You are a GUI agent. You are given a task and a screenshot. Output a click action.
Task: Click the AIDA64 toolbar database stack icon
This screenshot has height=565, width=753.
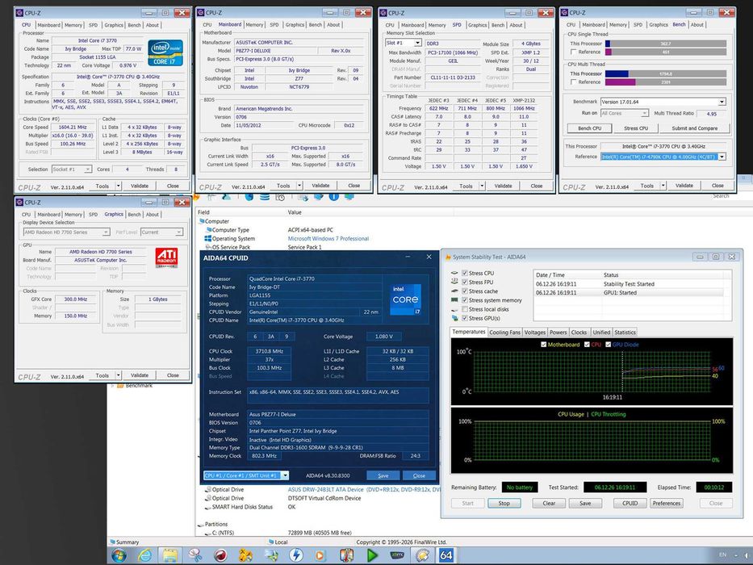pyautogui.click(x=265, y=196)
